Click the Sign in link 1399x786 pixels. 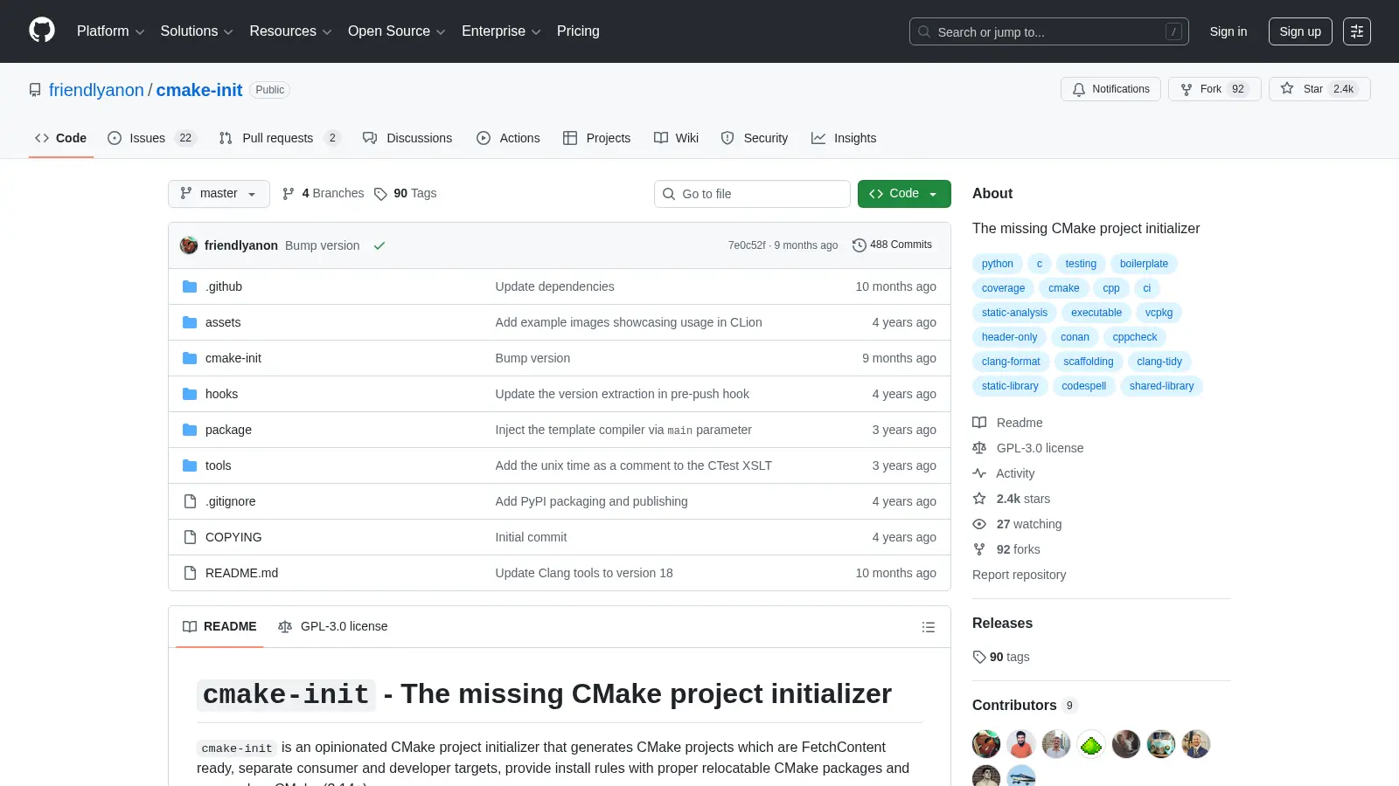pos(1228,31)
